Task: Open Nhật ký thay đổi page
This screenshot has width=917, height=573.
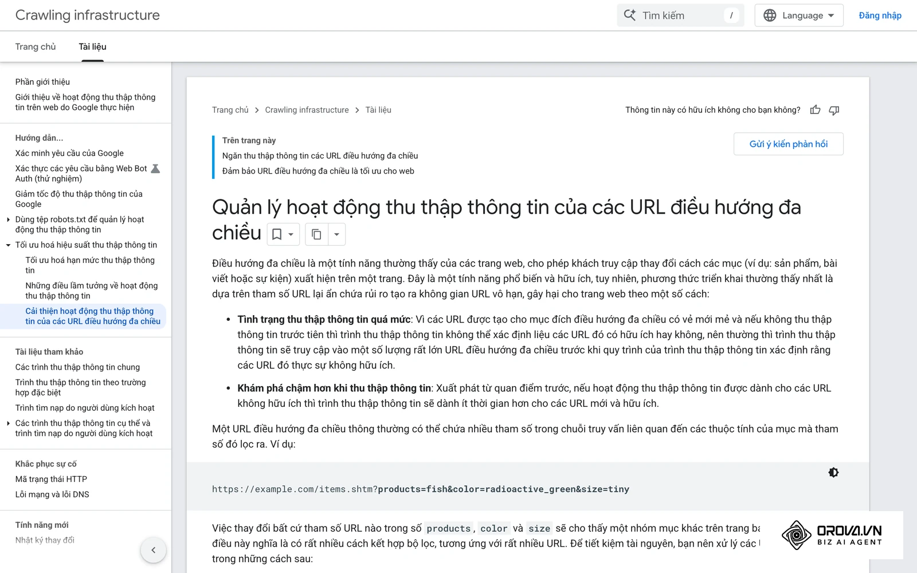Action: [x=45, y=540]
